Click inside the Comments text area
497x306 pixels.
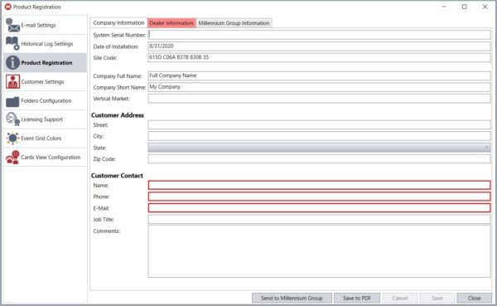(319, 251)
